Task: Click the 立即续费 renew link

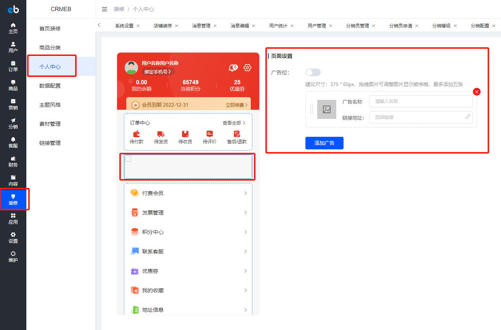Action: [x=236, y=105]
